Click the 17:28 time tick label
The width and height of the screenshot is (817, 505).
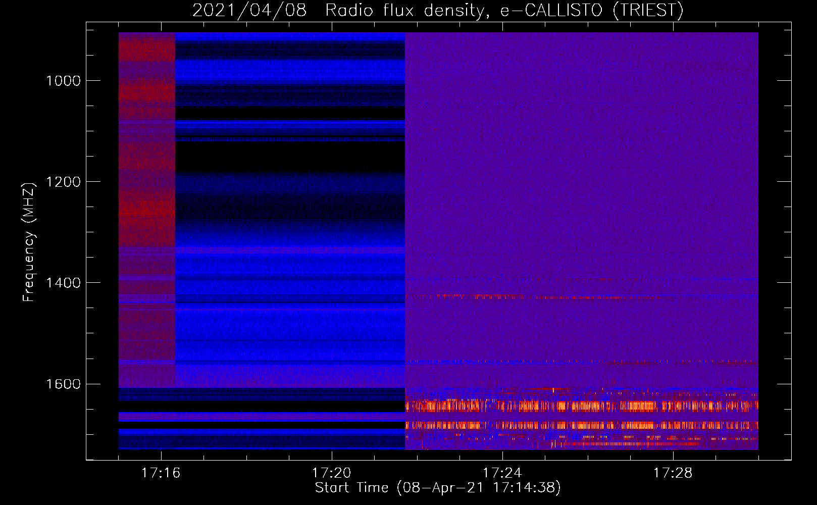673,473
